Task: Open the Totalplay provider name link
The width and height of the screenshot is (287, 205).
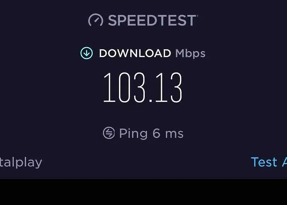Action: [x=21, y=163]
